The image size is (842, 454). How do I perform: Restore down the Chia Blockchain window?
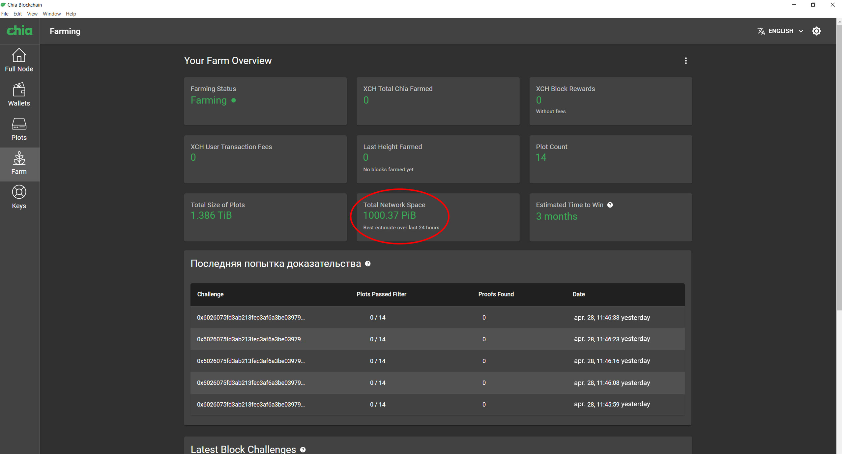pos(813,5)
